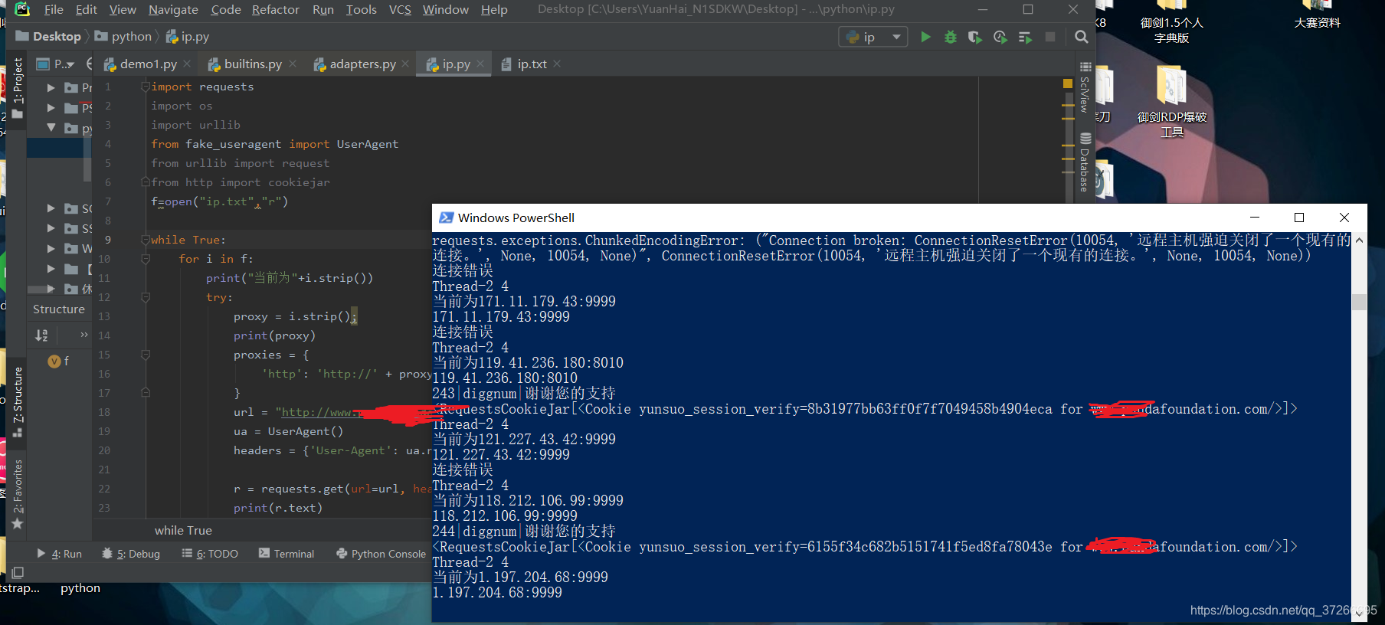The image size is (1385, 625).
Task: Start debugging with the green bug icon
Action: [x=950, y=37]
